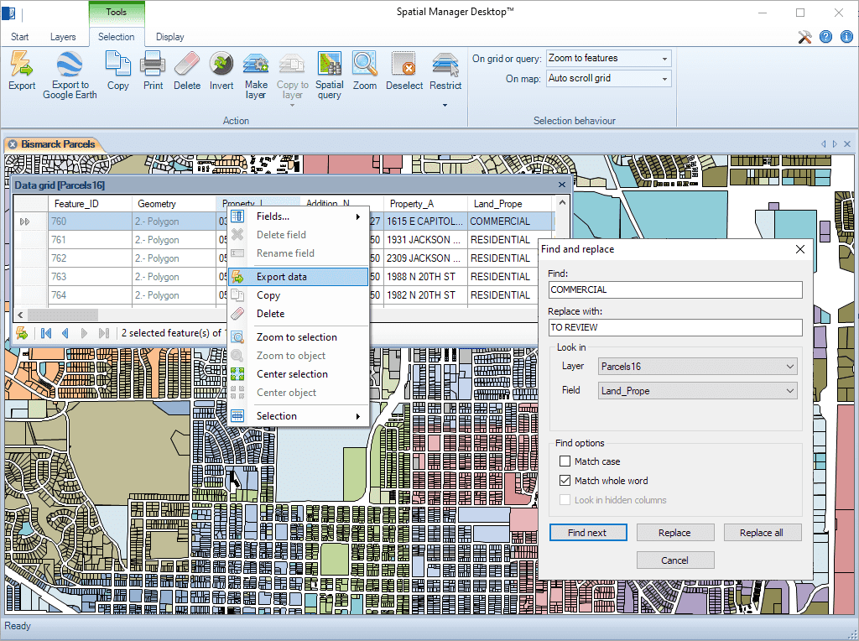Click the Copy ribbon icon
The width and height of the screenshot is (859, 641).
tap(117, 63)
